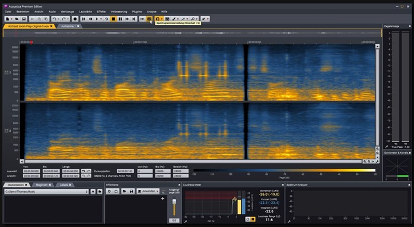Click the Play button

click(x=97, y=19)
